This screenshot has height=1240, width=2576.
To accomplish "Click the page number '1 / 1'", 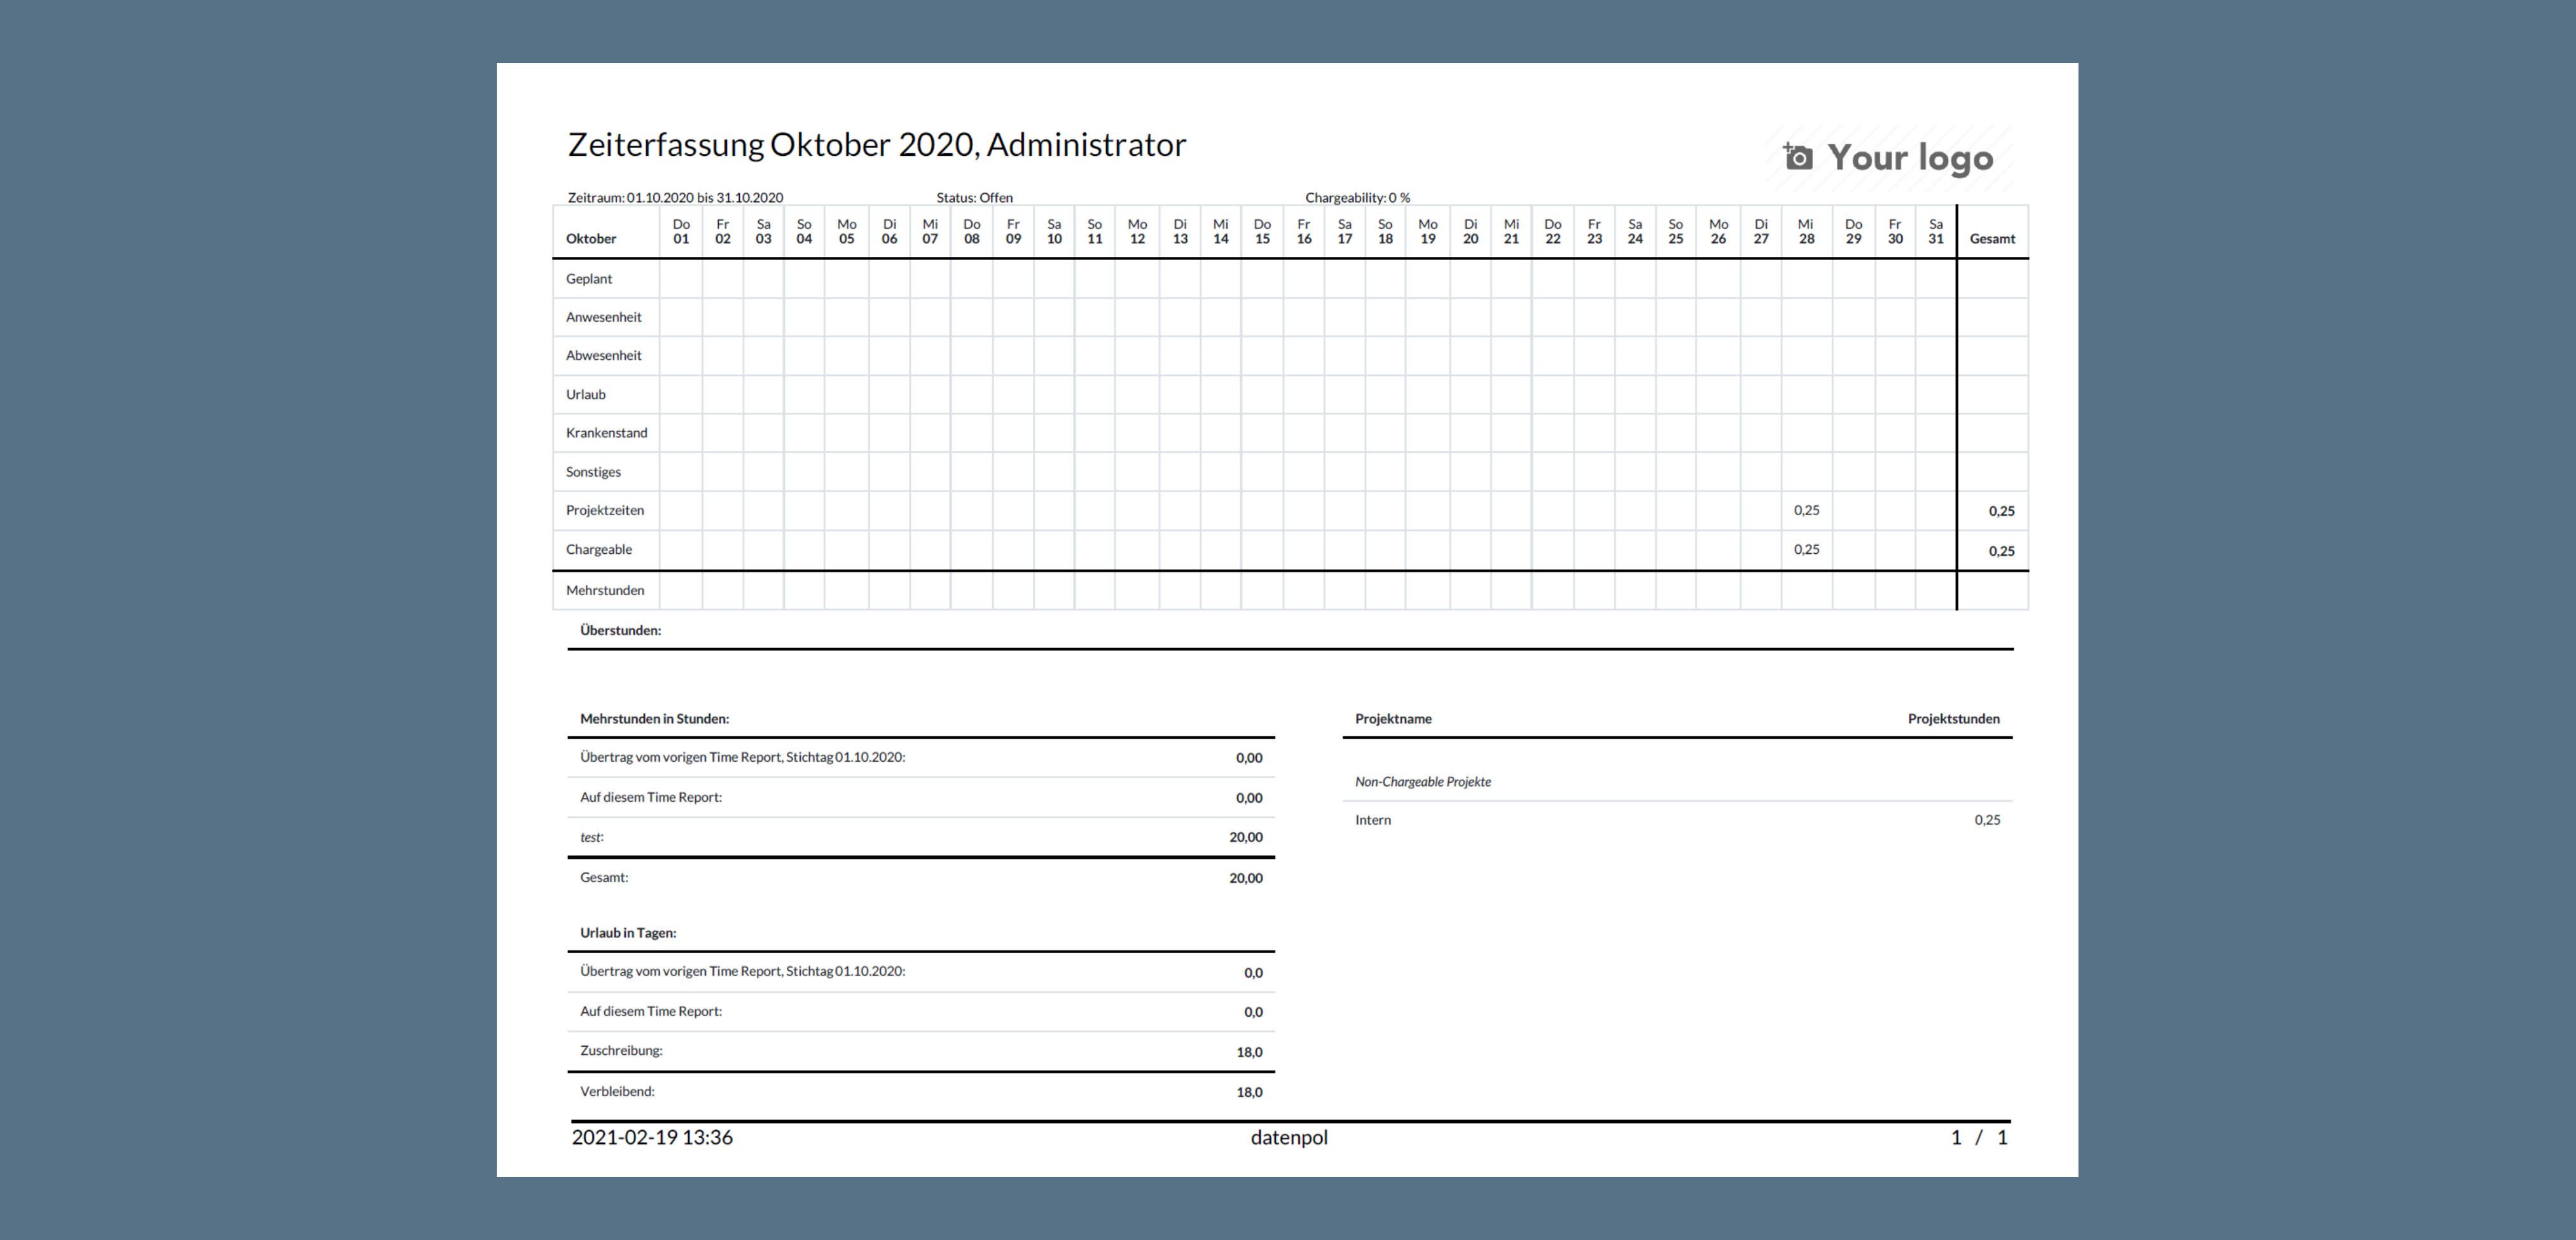I will [1979, 1137].
